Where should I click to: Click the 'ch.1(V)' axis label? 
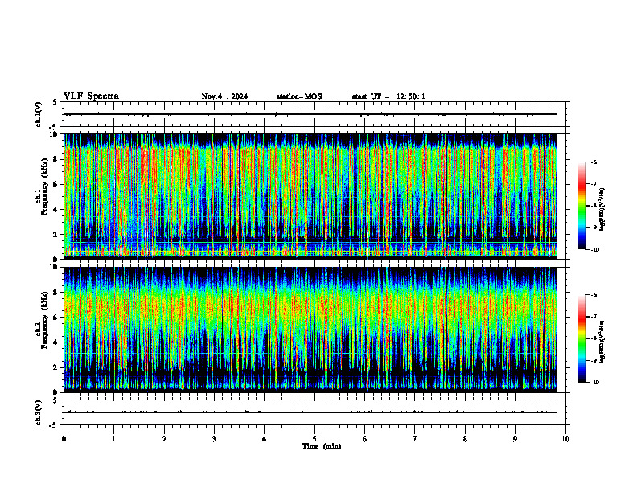(38, 114)
